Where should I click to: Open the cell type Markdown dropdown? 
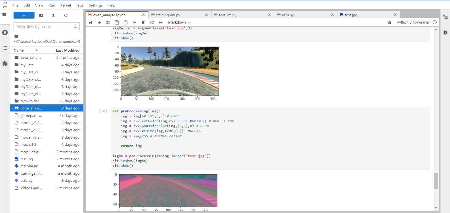point(179,22)
